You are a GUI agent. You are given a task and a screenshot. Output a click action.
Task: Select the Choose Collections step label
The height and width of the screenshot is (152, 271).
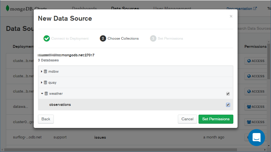pos(123,38)
